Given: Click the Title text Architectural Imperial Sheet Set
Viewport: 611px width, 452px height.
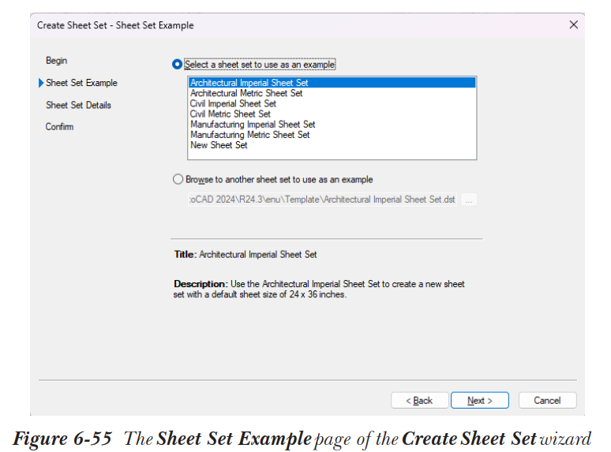Looking at the screenshot, I should pos(258,255).
